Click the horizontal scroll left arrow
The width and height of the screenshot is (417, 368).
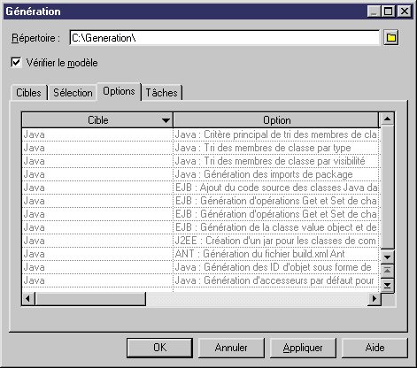coord(28,299)
